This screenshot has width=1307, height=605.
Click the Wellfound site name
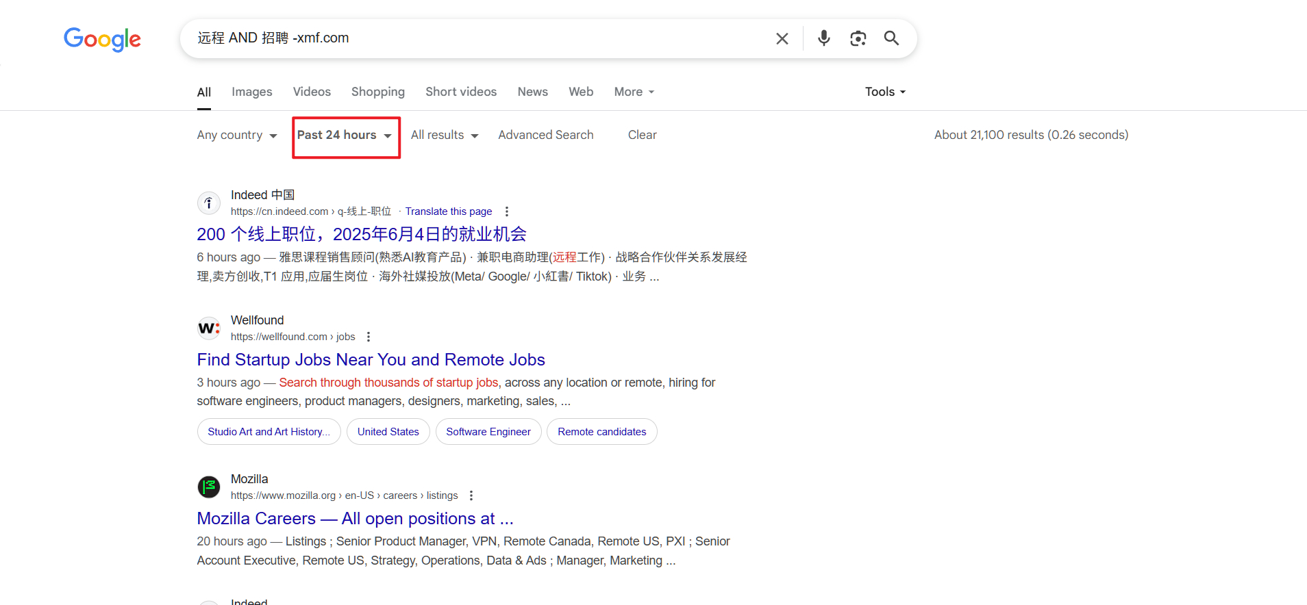point(257,320)
